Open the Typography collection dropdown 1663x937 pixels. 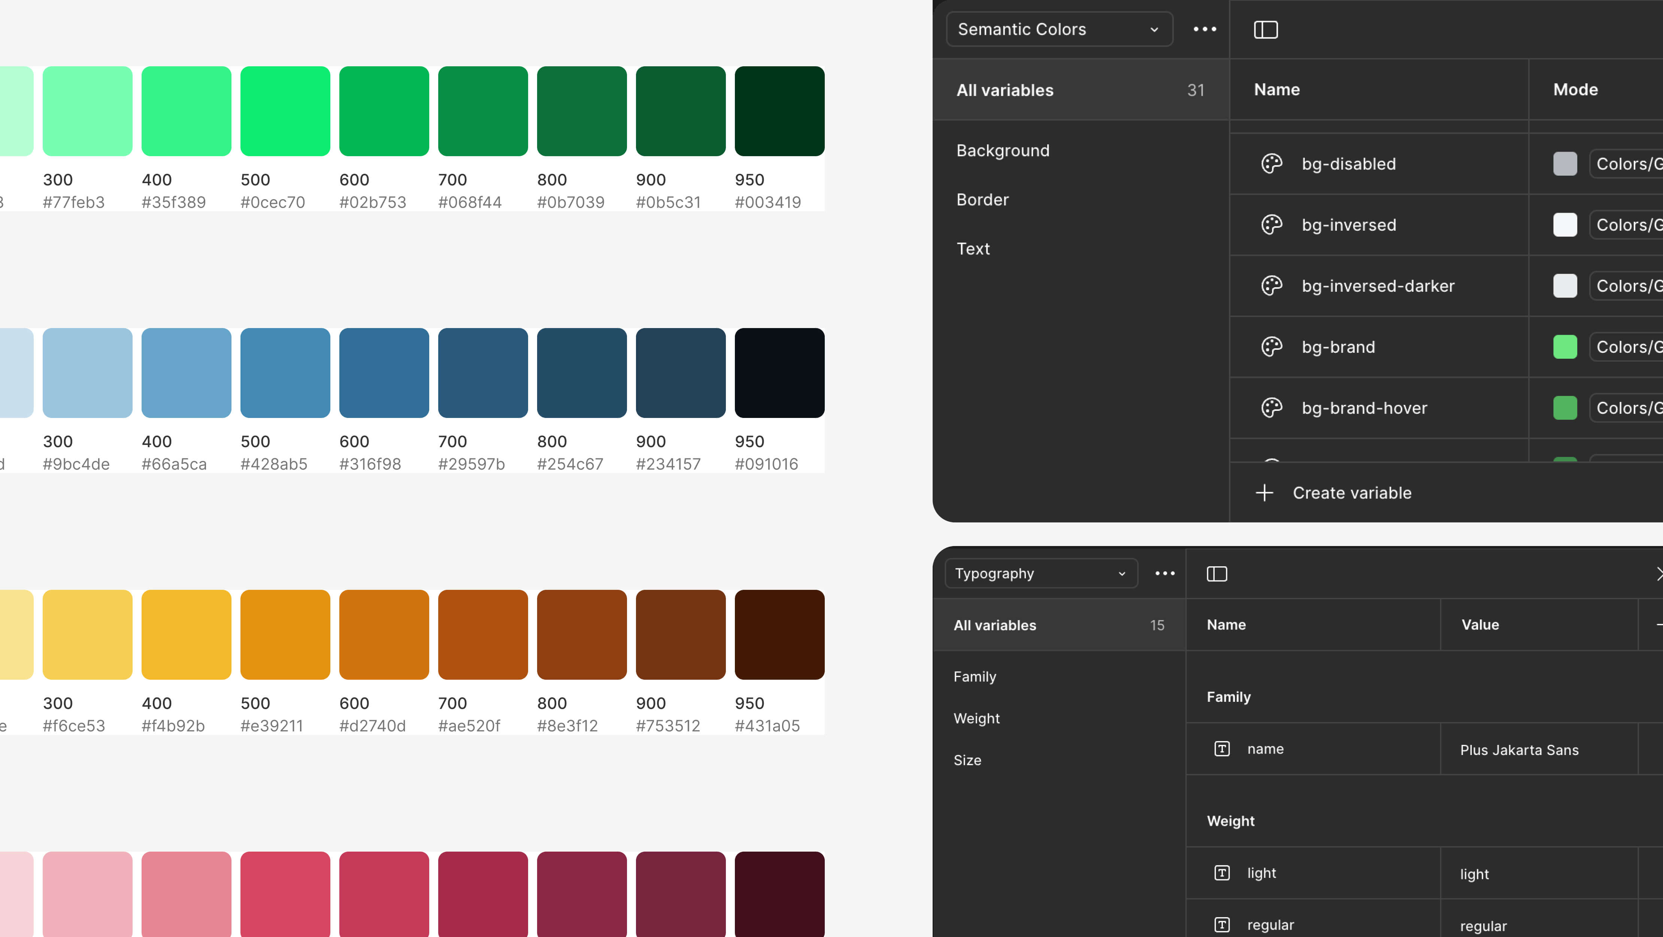point(1040,573)
